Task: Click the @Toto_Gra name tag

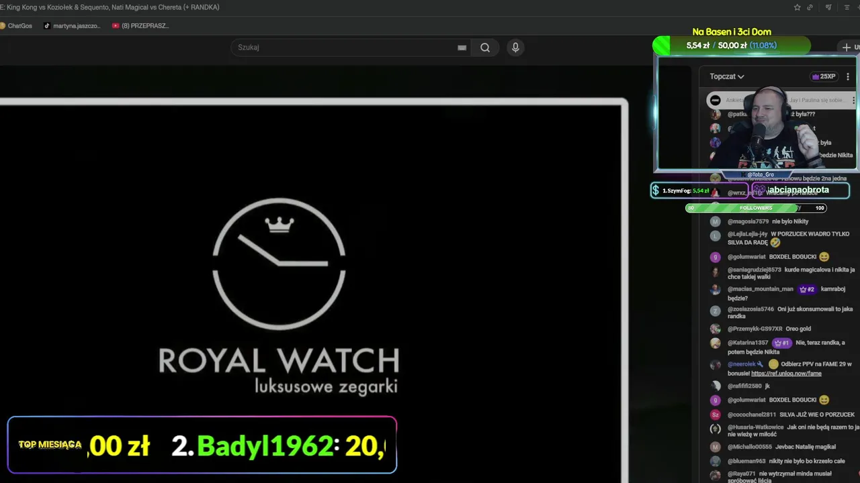Action: [761, 174]
